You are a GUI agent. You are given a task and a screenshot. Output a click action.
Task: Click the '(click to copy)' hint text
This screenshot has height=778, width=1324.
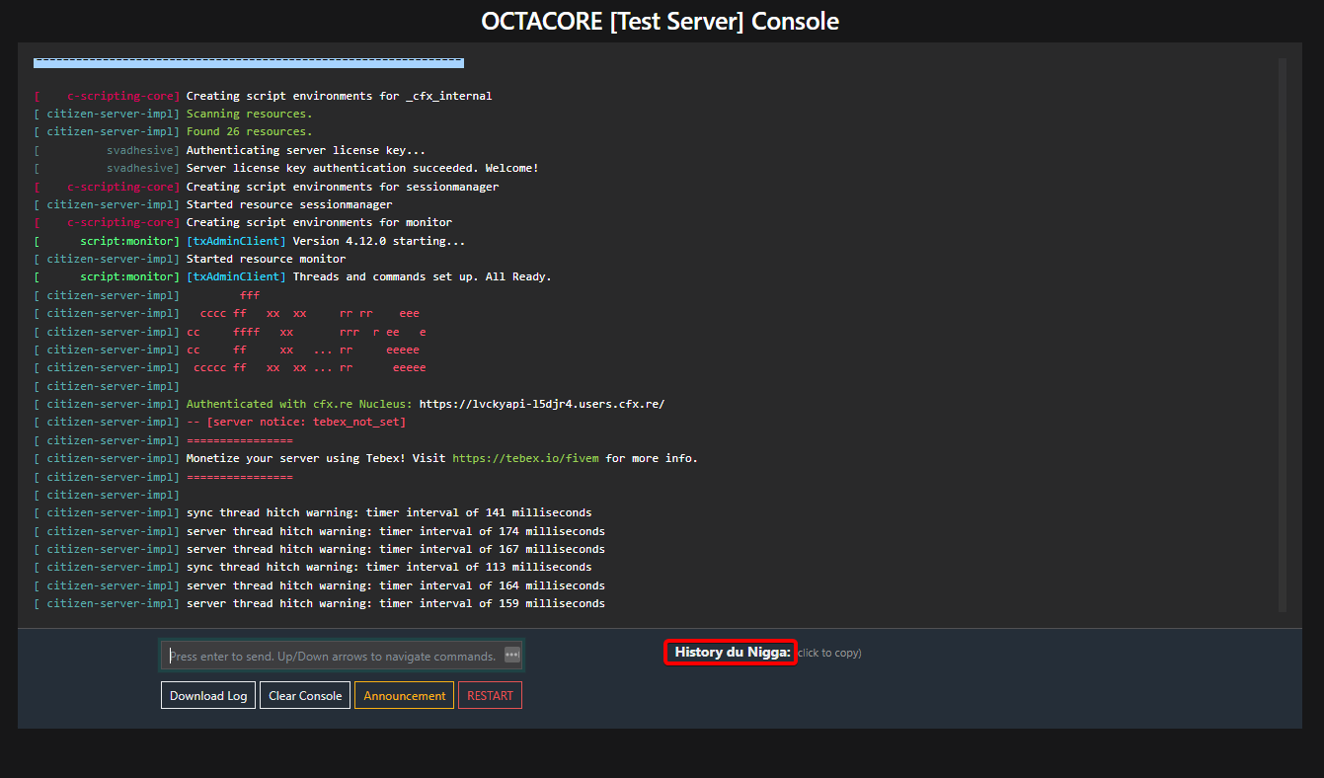click(829, 653)
